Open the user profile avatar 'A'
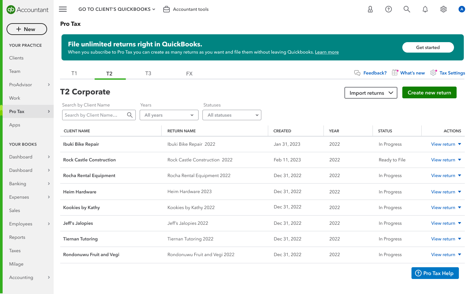Image resolution: width=471 pixels, height=294 pixels. 462,9
